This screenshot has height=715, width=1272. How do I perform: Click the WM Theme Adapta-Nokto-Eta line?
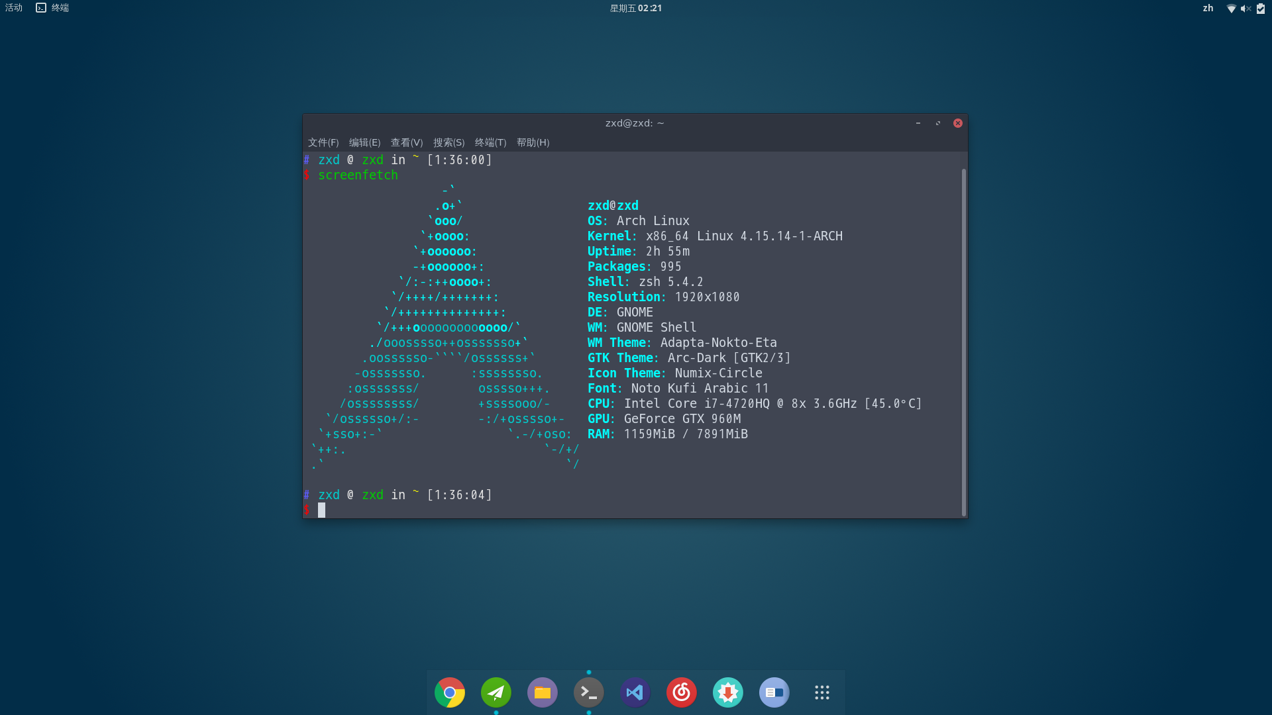coord(682,343)
